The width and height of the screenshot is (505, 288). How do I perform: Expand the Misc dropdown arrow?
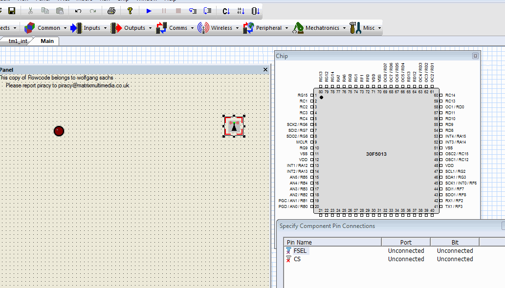point(379,28)
